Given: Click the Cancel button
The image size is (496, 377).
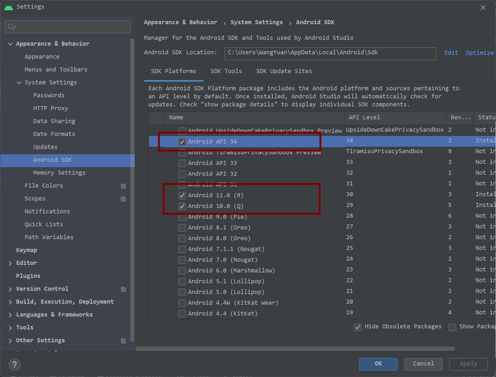Looking at the screenshot, I should (423, 364).
